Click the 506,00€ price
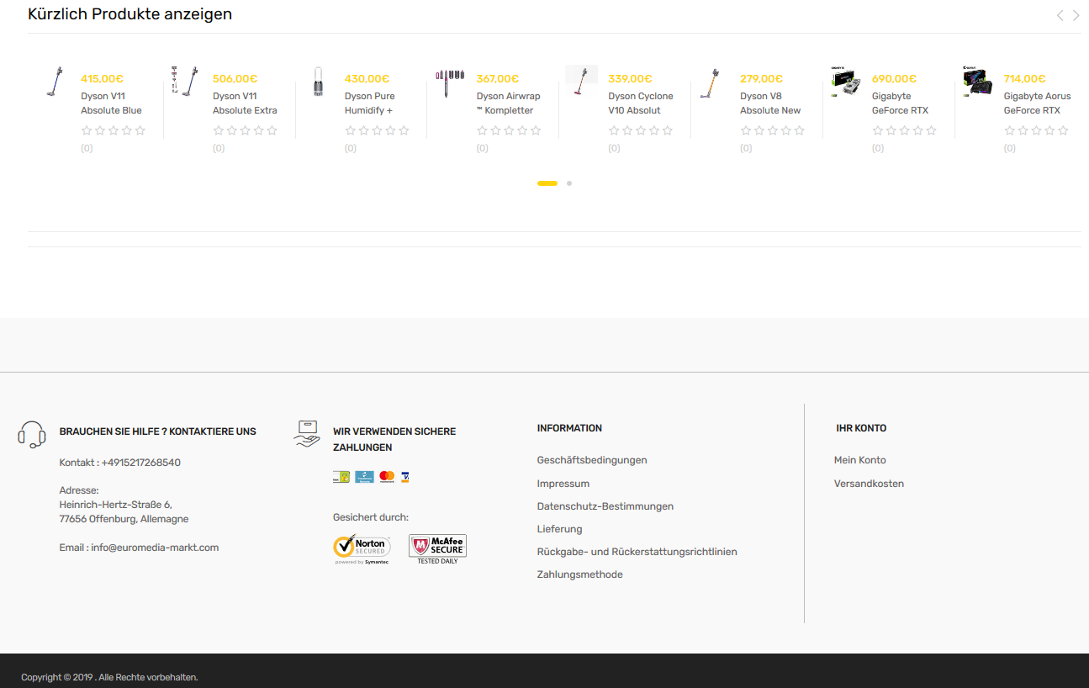This screenshot has width=1089, height=688. point(235,79)
